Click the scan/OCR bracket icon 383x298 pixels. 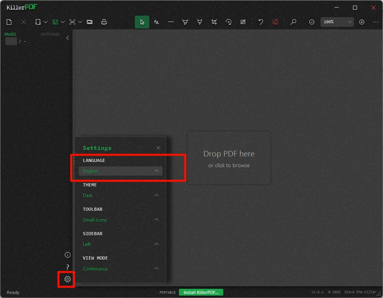pos(72,22)
